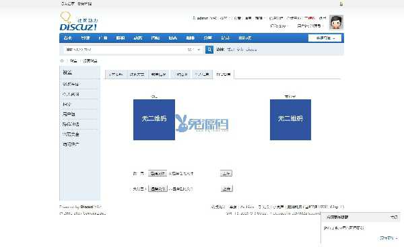This screenshot has height=247, width=404.
Task: Open the admin avatar picture
Action: (336, 22)
